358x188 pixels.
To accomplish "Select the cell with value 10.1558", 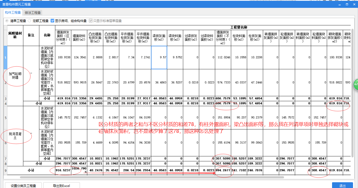I will 239,57.
